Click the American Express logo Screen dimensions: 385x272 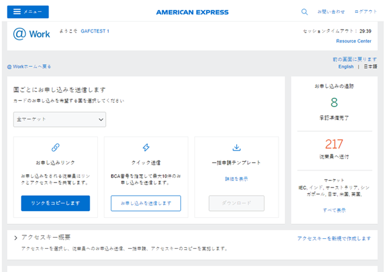192,12
